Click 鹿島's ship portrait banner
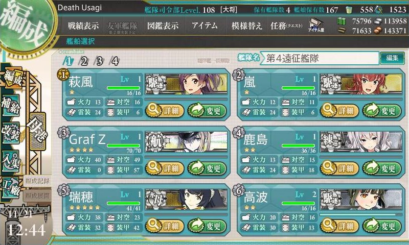Viewport: 409px width, 245px height. pos(361,141)
